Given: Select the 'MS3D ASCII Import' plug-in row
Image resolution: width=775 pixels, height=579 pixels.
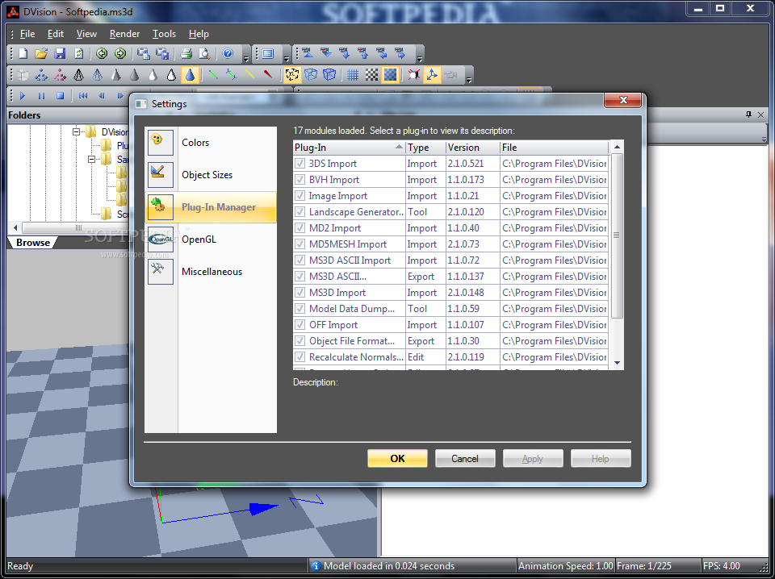Looking at the screenshot, I should [450, 260].
